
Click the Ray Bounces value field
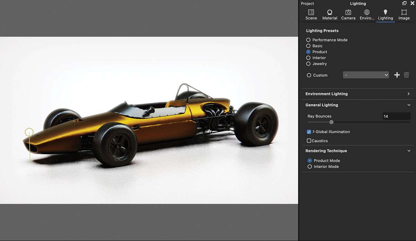(396, 116)
